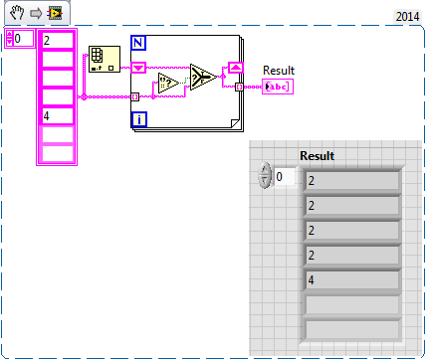Select the Empty String comparison node

click(168, 83)
